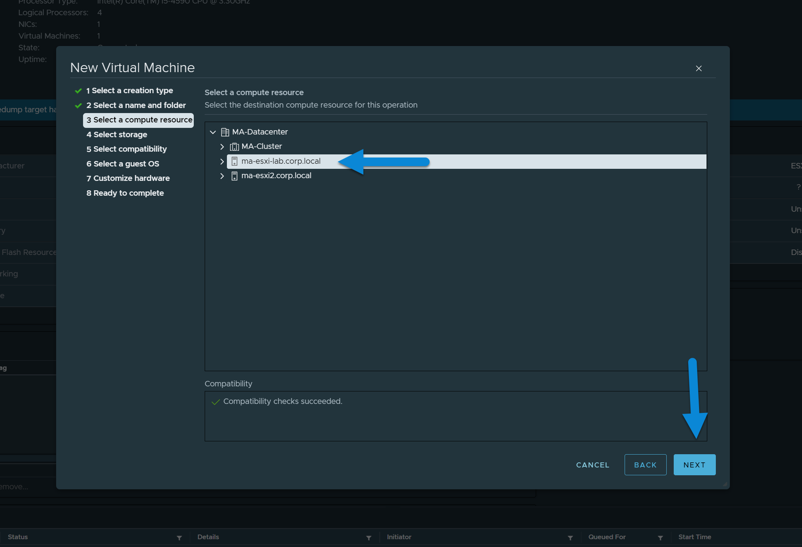Open step 8 Ready to complete
This screenshot has width=802, height=547.
[x=125, y=193]
